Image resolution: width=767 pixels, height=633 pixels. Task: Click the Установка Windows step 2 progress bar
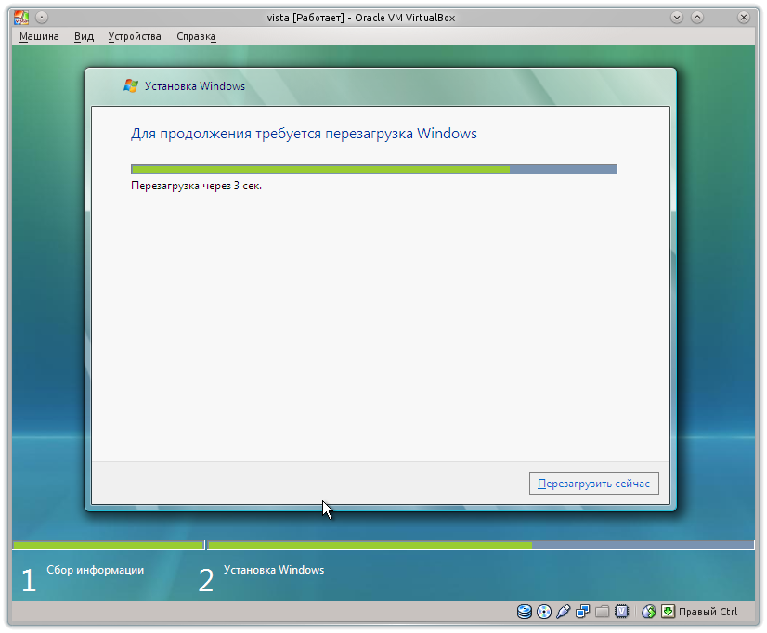(x=481, y=545)
